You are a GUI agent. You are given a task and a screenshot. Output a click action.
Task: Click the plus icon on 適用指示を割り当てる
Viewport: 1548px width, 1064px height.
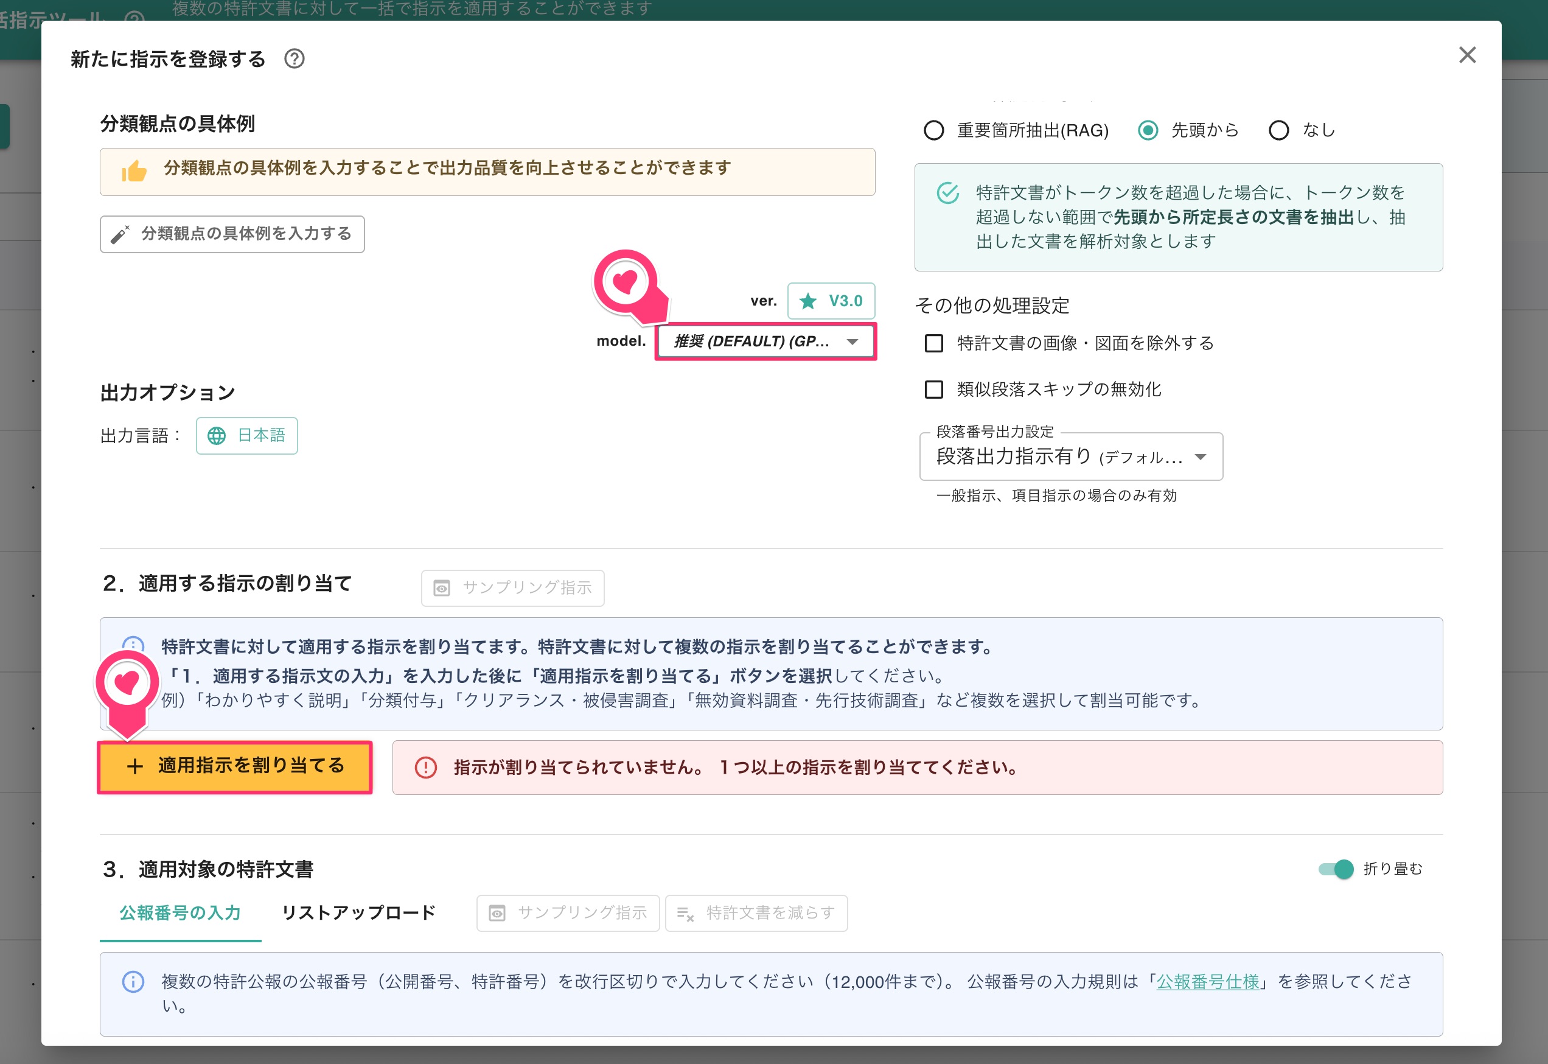point(134,767)
